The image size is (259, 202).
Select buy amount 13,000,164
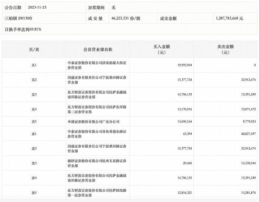pos(185,122)
